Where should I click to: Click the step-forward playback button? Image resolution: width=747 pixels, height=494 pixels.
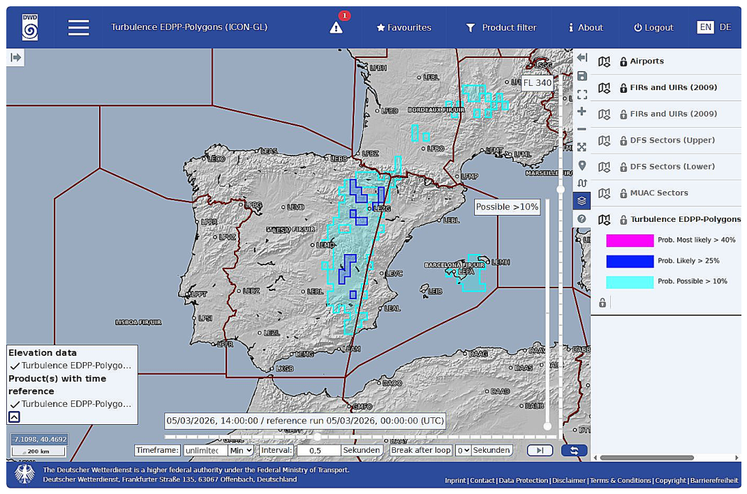540,450
